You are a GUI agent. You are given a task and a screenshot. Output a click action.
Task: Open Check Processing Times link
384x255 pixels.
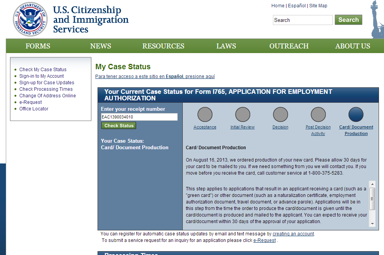click(46, 89)
